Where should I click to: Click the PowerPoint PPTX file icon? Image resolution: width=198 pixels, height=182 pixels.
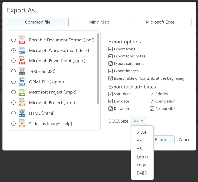[22, 61]
